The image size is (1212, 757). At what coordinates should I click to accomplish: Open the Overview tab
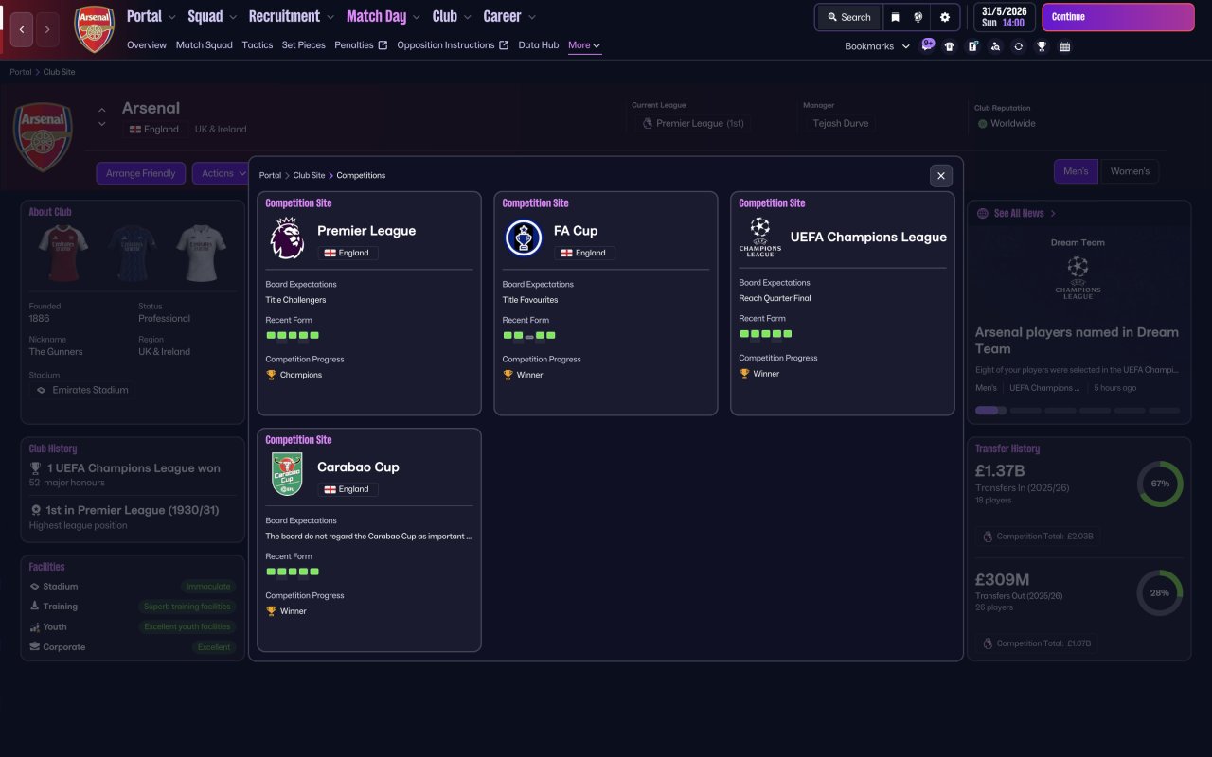pyautogui.click(x=147, y=45)
